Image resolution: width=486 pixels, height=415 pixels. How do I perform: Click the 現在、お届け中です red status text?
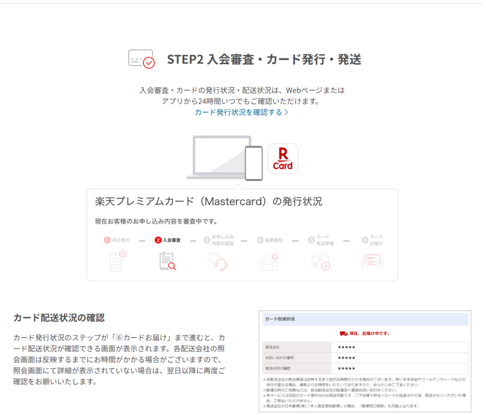369,333
